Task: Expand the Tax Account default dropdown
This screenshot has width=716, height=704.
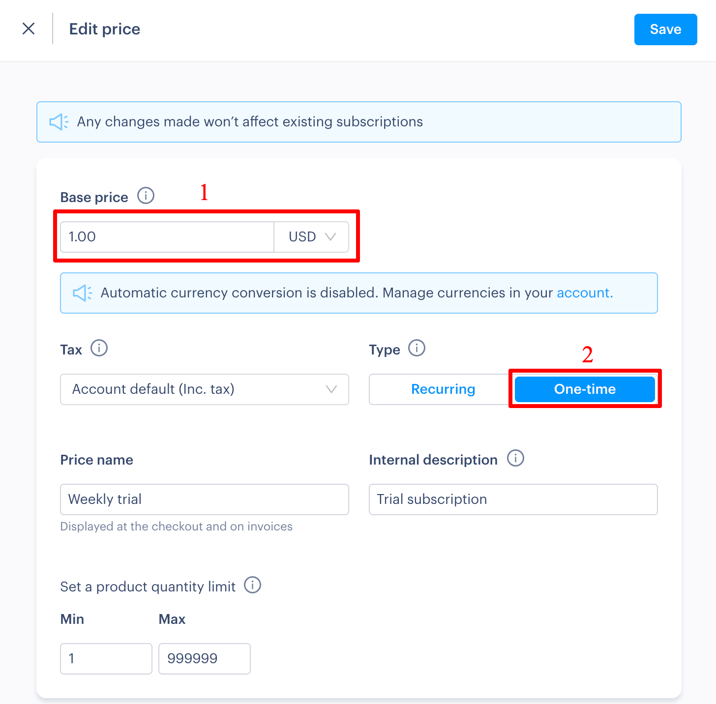Action: click(205, 389)
